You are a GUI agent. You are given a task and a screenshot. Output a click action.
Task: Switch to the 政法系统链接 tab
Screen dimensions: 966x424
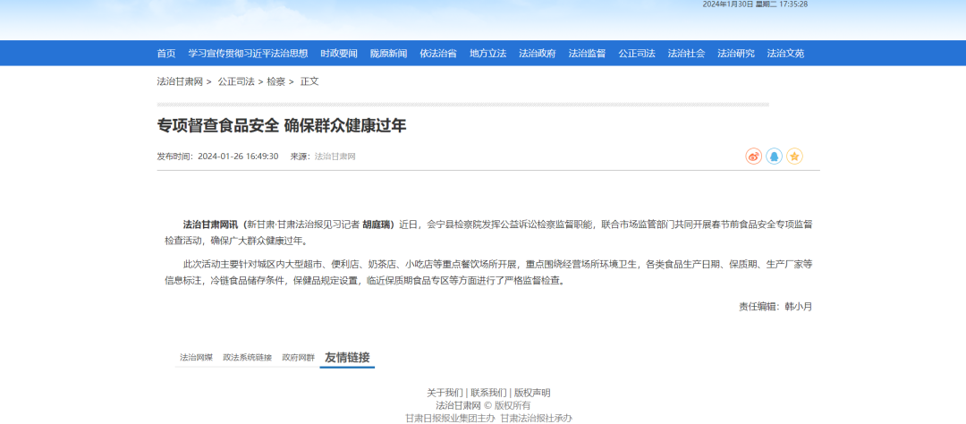click(x=247, y=358)
